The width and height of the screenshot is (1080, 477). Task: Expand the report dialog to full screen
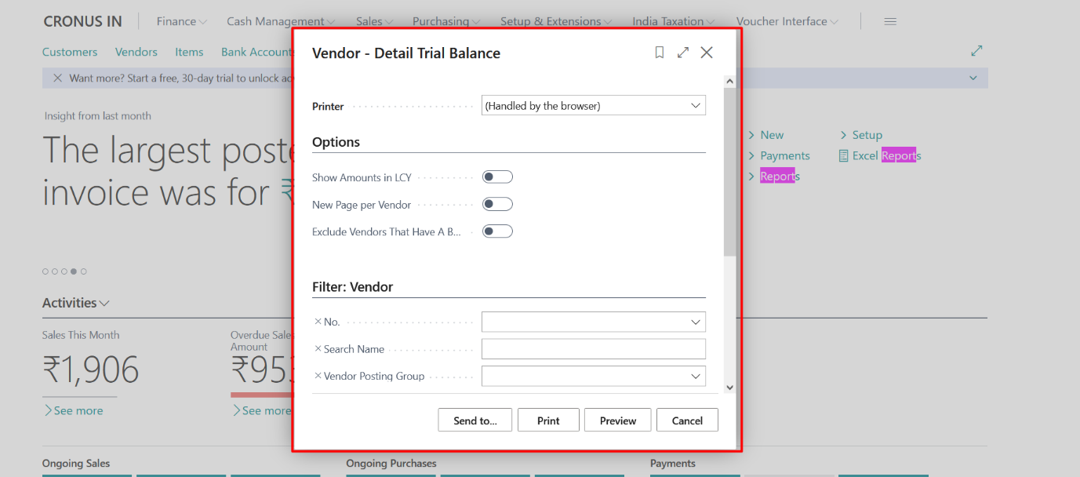point(682,53)
